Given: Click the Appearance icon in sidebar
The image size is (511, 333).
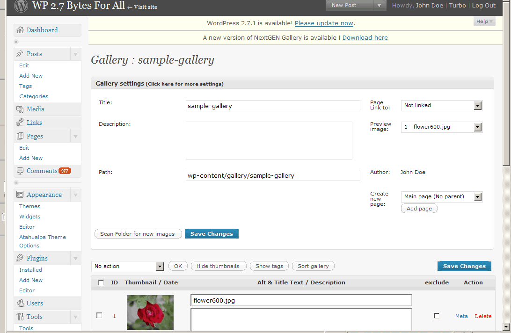Looking at the screenshot, I should pyautogui.click(x=20, y=195).
